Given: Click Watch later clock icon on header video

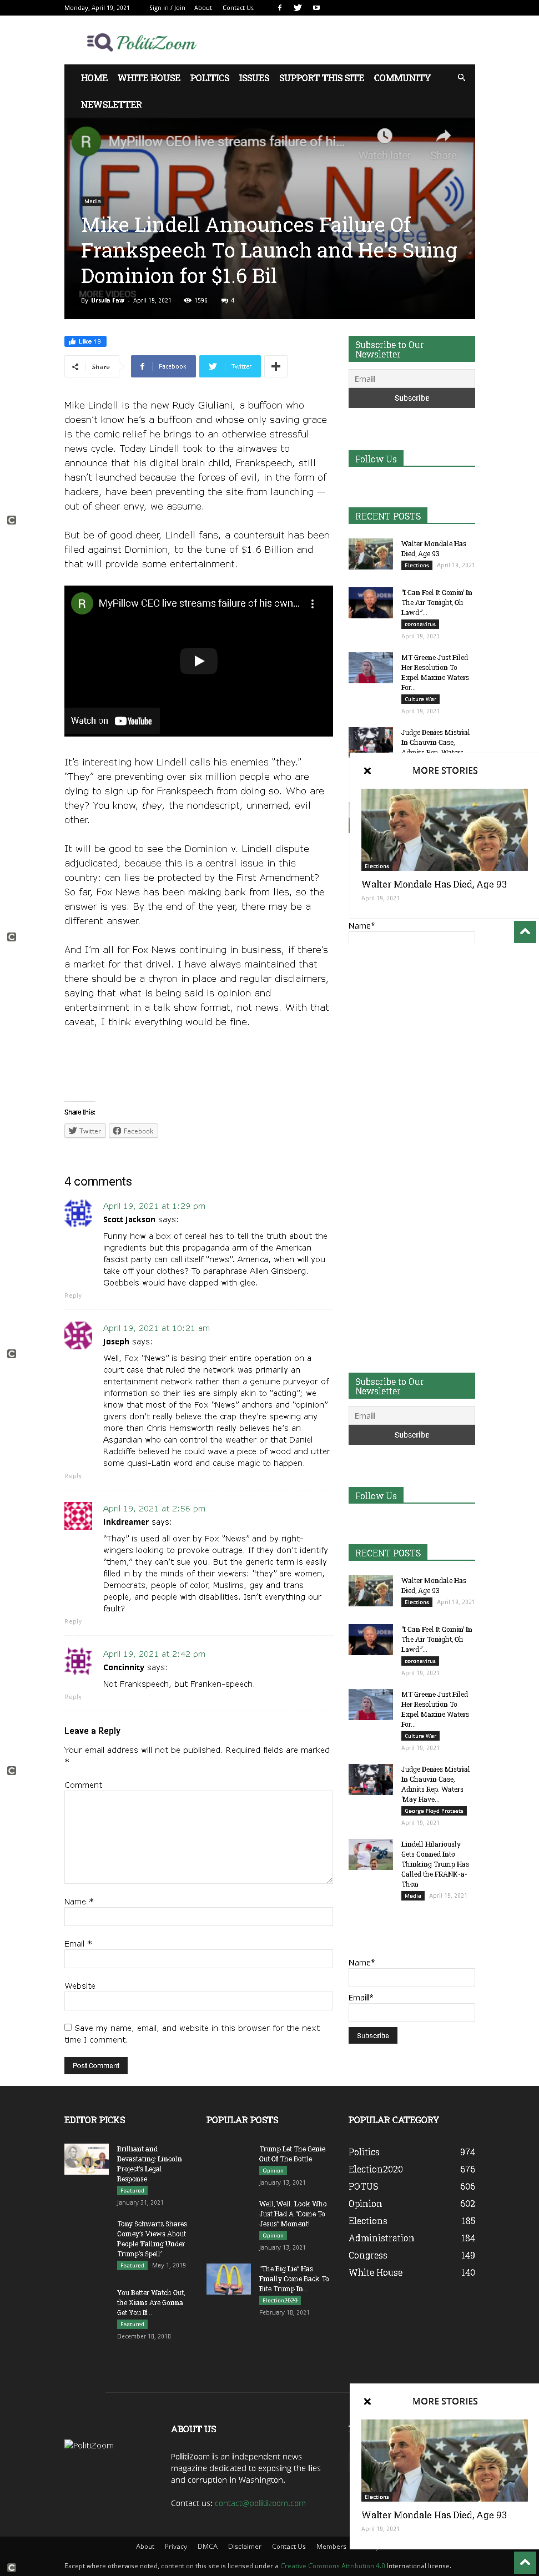Looking at the screenshot, I should tap(384, 135).
